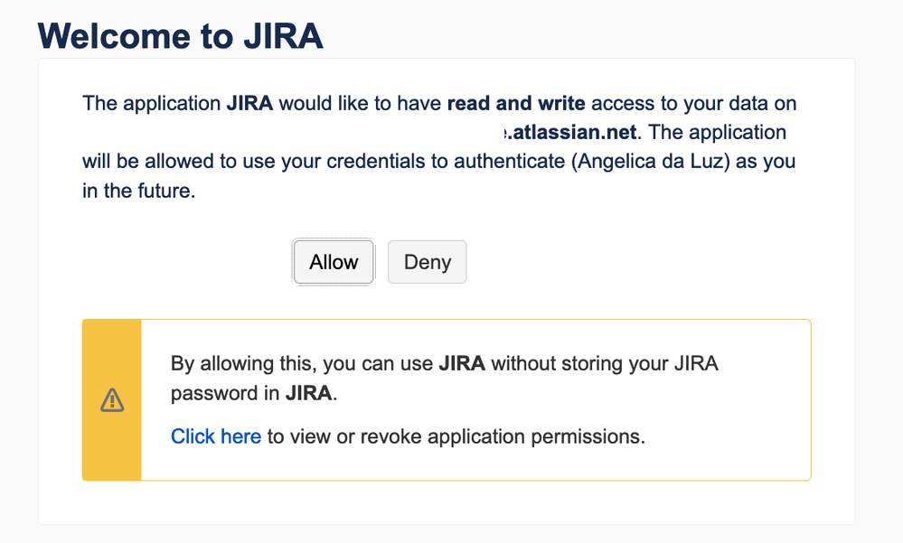Click the bold 'read and write' text
The image size is (903, 543).
516,103
